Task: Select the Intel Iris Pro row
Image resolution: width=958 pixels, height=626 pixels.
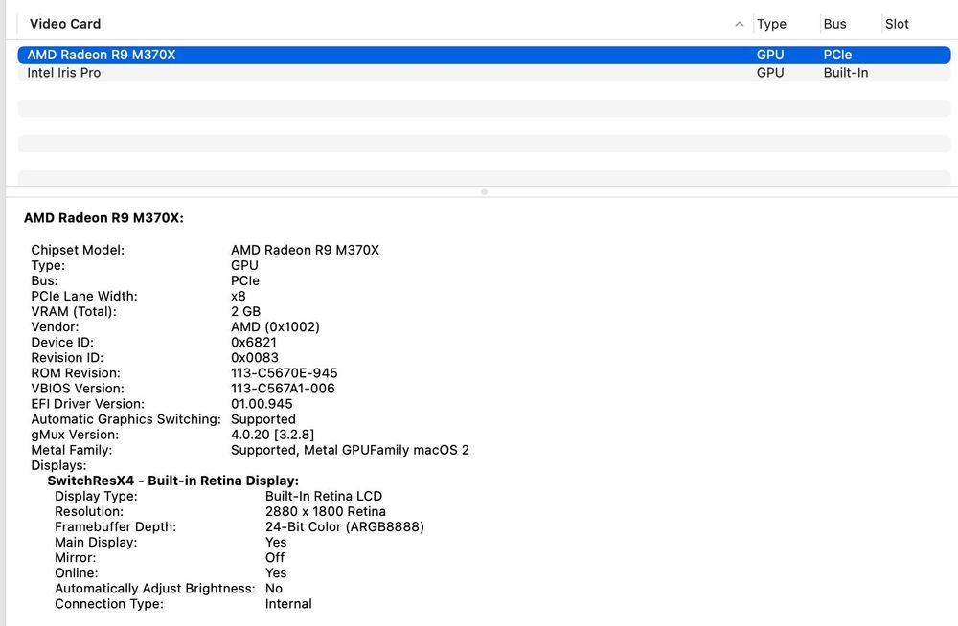Action: coord(484,73)
